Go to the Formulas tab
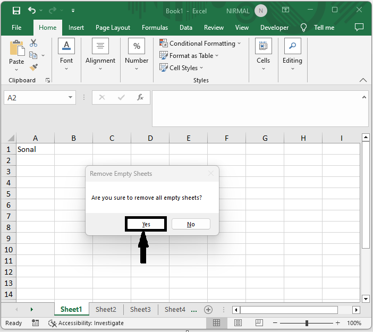 [155, 28]
